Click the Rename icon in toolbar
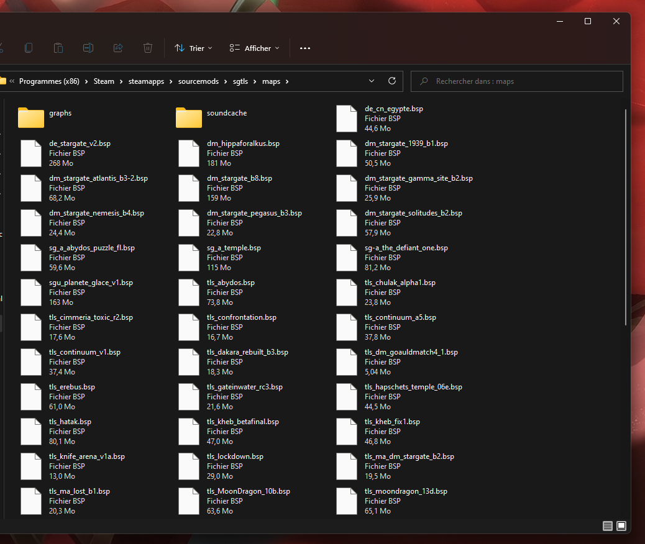 tap(88, 48)
